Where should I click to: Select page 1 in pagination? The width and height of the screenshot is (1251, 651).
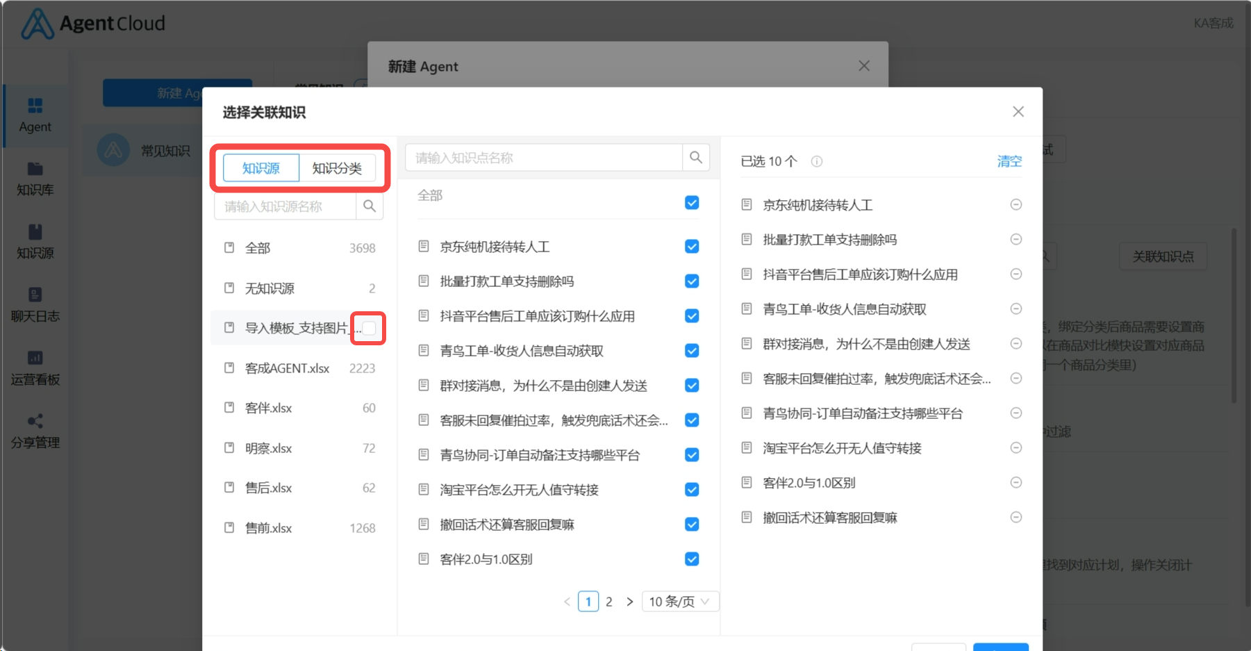click(588, 602)
